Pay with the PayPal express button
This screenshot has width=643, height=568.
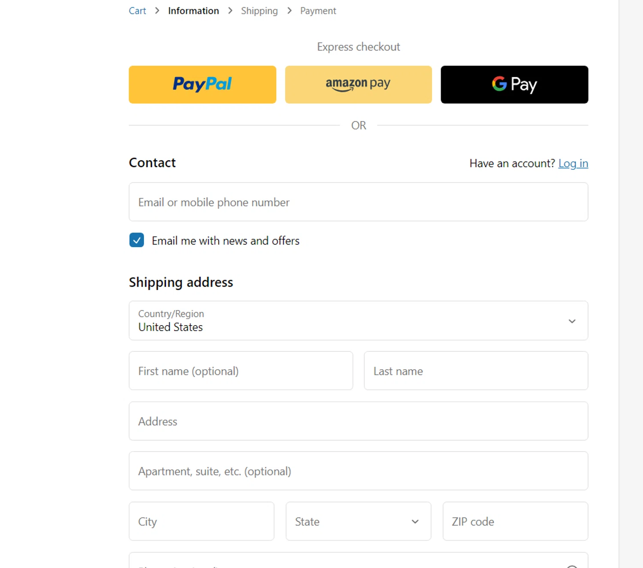(x=202, y=84)
